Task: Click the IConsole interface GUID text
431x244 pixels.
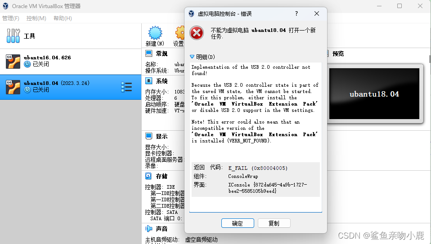Action: click(x=267, y=188)
